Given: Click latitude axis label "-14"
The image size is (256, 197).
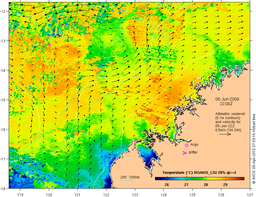Looking at the screenshot, I should tap(3, 70).
